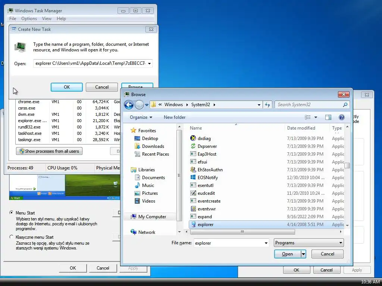The image size is (382, 286).
Task: Open Videos library in navigation pane
Action: [x=145, y=201]
